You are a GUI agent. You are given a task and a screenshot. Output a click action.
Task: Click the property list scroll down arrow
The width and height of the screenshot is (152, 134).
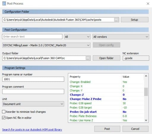(146, 120)
